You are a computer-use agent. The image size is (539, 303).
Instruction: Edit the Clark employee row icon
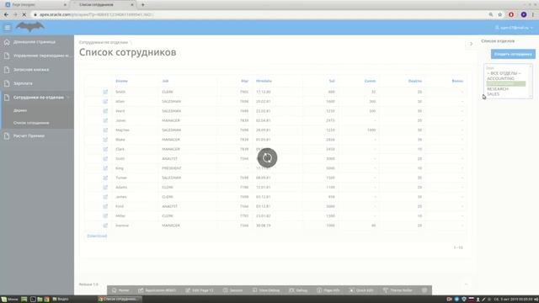[105, 149]
